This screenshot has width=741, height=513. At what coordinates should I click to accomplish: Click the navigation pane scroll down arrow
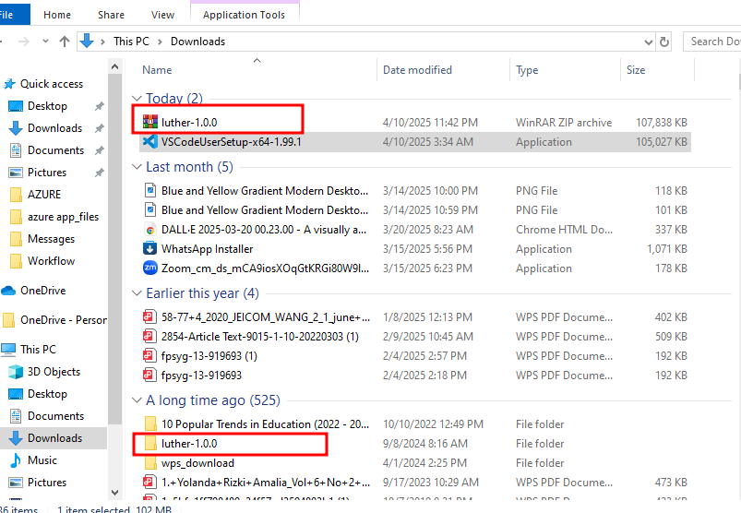114,492
